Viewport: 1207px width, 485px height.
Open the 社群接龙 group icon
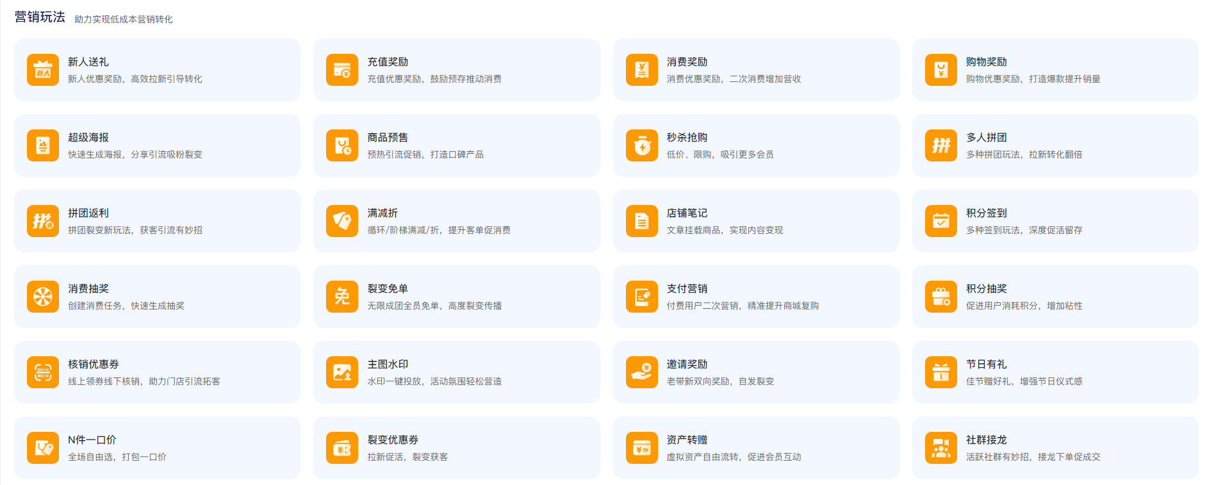tap(940, 448)
